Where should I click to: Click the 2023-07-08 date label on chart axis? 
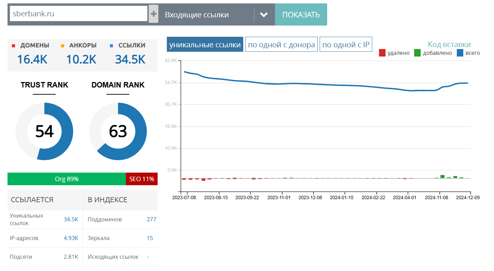pos(184,197)
